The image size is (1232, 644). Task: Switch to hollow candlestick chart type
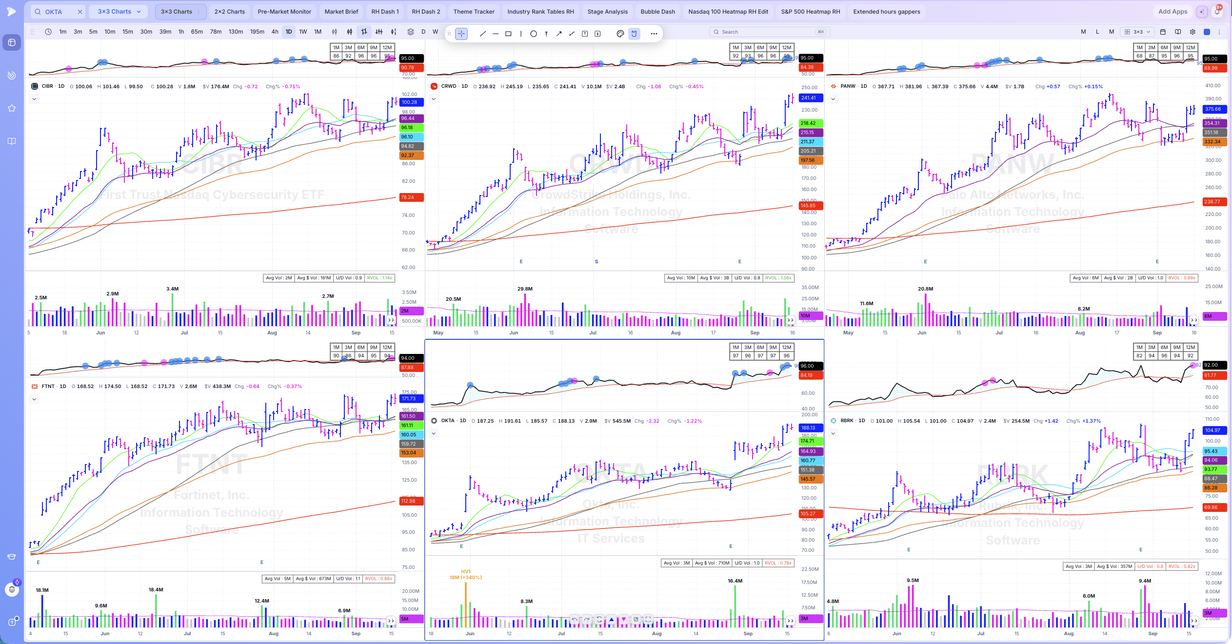(x=335, y=32)
